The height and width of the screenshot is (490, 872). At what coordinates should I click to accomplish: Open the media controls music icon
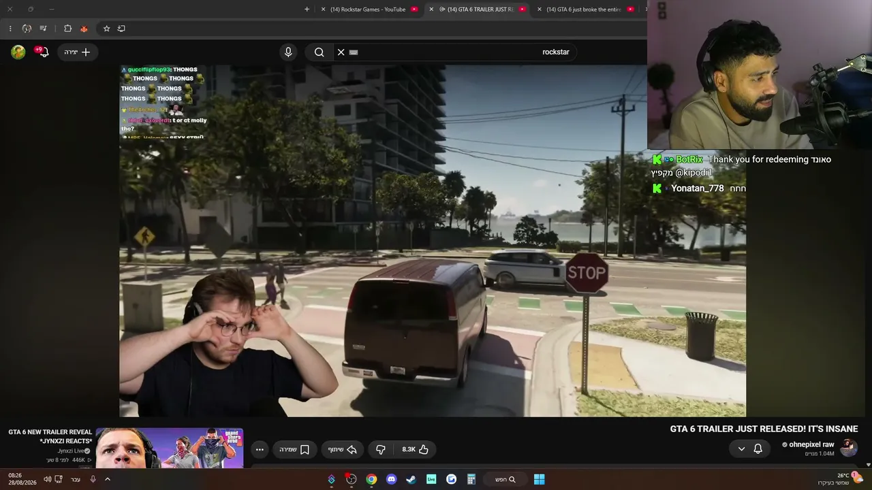coord(44,29)
